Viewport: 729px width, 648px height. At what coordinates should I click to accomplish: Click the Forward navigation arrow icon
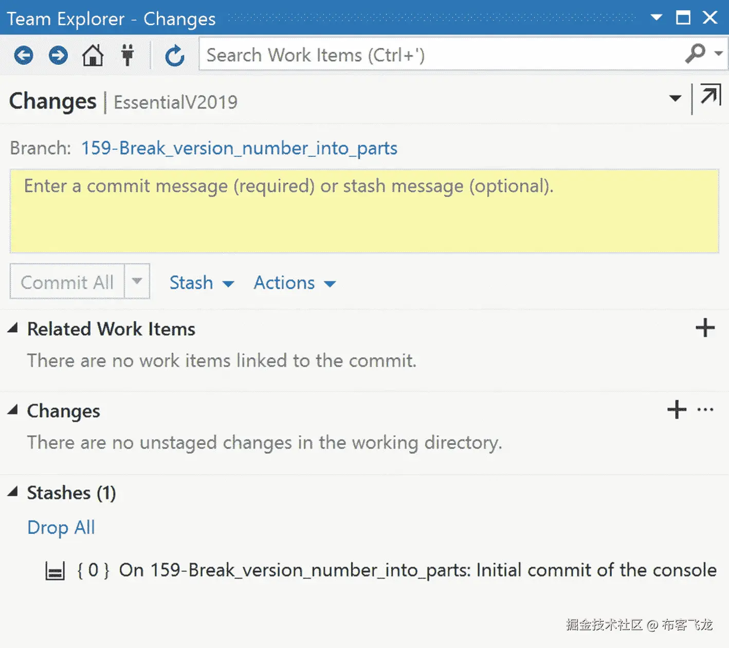click(58, 55)
